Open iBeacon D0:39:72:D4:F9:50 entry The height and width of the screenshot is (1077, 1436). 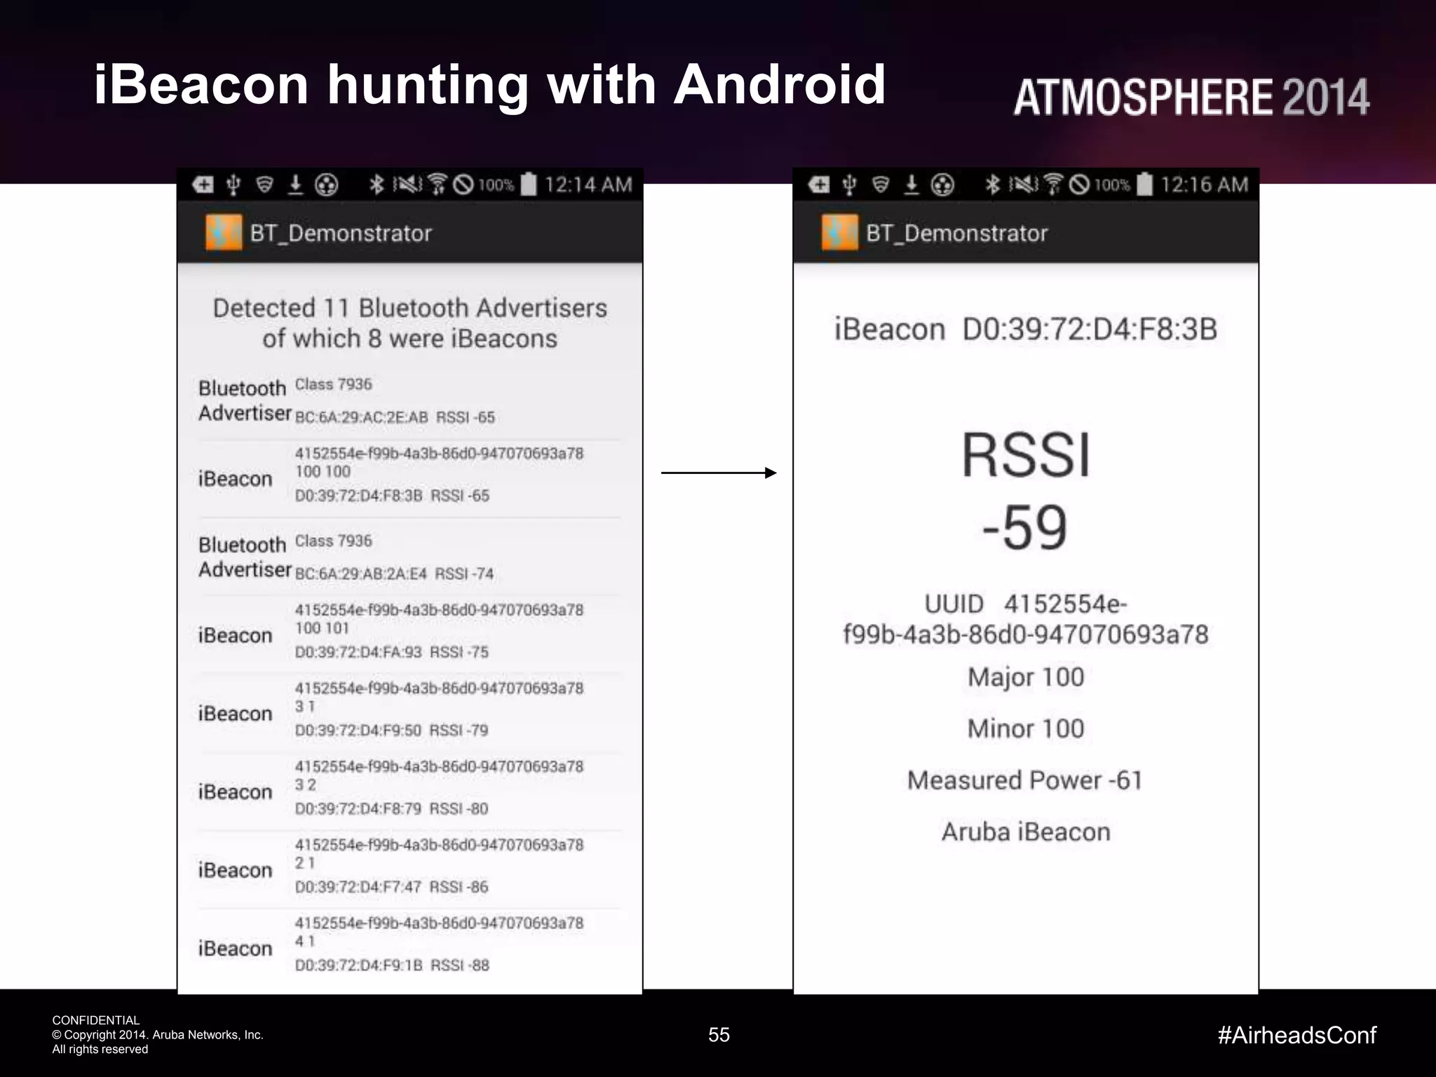409,714
